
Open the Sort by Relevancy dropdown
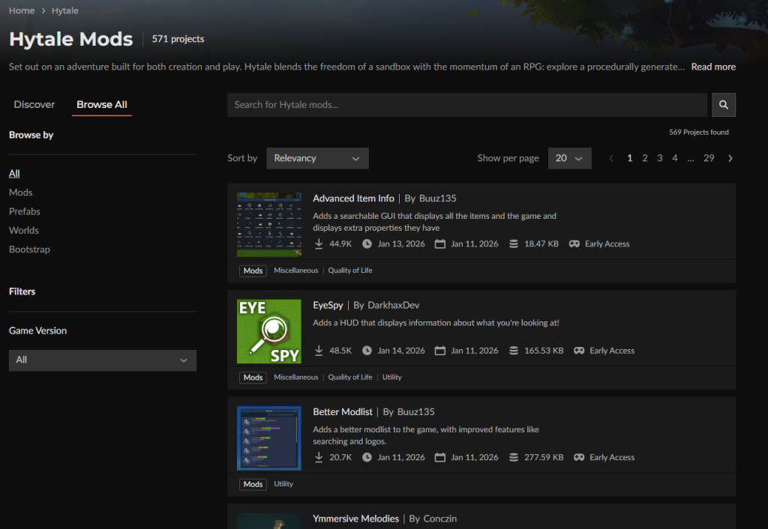pos(316,158)
